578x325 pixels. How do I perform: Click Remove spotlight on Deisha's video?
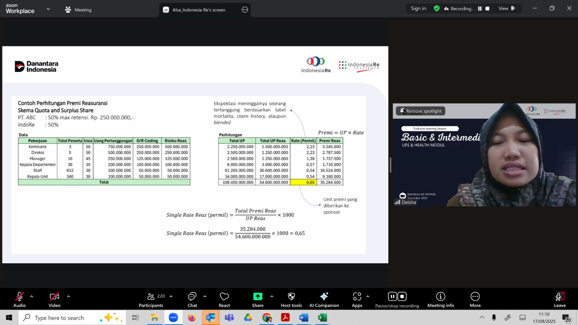pos(420,111)
